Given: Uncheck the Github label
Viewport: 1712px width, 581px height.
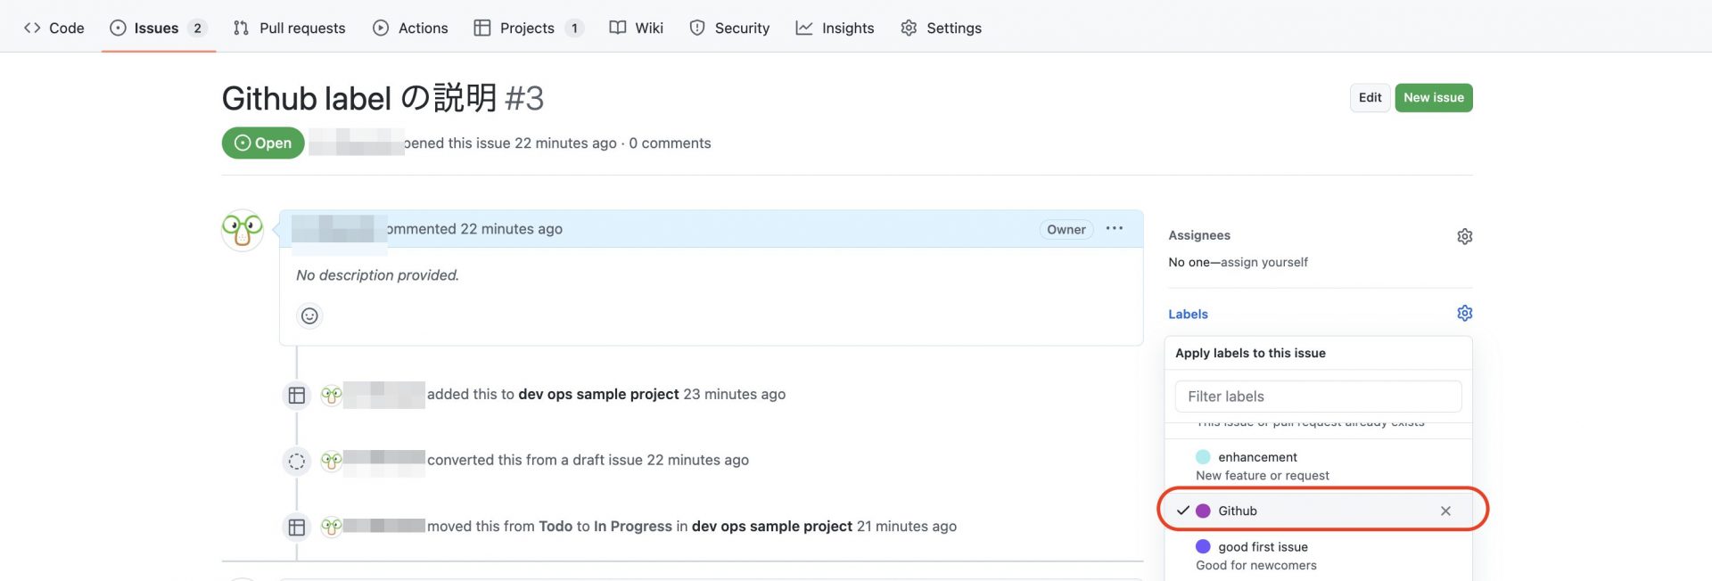Looking at the screenshot, I should [1182, 511].
